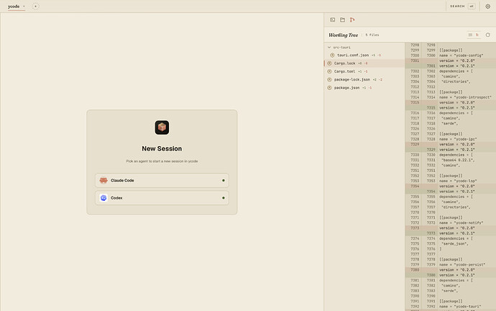Collapse the src-tauri folder
Image resolution: width=496 pixels, height=311 pixels.
329,48
